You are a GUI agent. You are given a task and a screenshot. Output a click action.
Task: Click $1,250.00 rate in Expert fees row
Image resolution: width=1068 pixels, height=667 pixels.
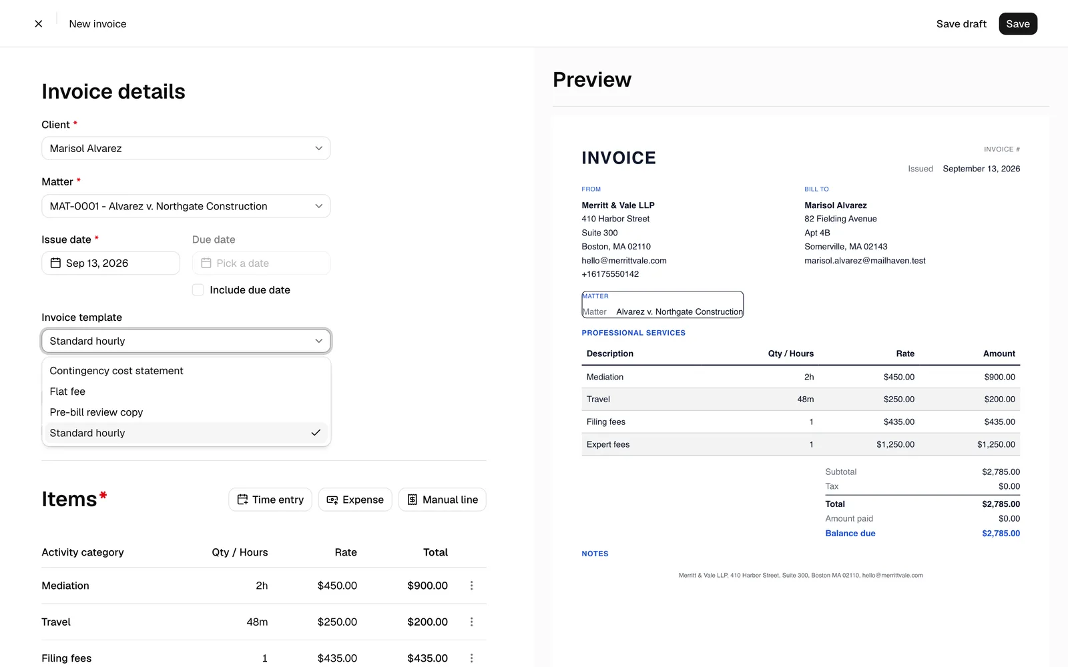pyautogui.click(x=895, y=444)
